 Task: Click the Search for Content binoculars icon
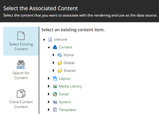pos(21,65)
